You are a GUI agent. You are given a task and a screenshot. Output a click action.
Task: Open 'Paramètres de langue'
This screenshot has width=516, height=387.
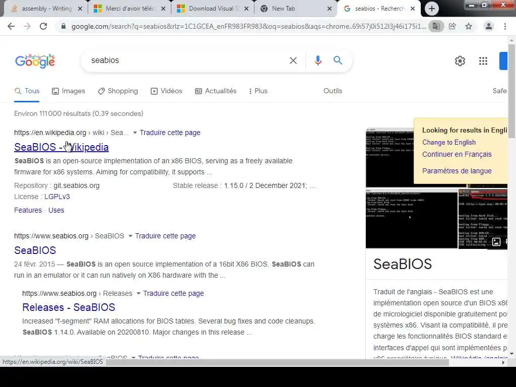click(x=457, y=171)
